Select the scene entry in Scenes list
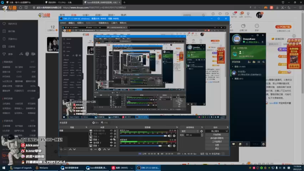 click(73, 131)
